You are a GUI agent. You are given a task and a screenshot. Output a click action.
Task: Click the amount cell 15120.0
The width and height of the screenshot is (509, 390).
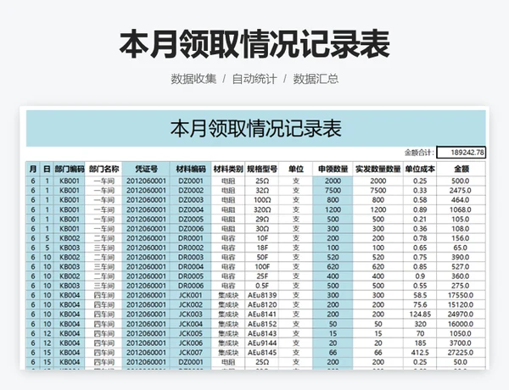pyautogui.click(x=461, y=304)
